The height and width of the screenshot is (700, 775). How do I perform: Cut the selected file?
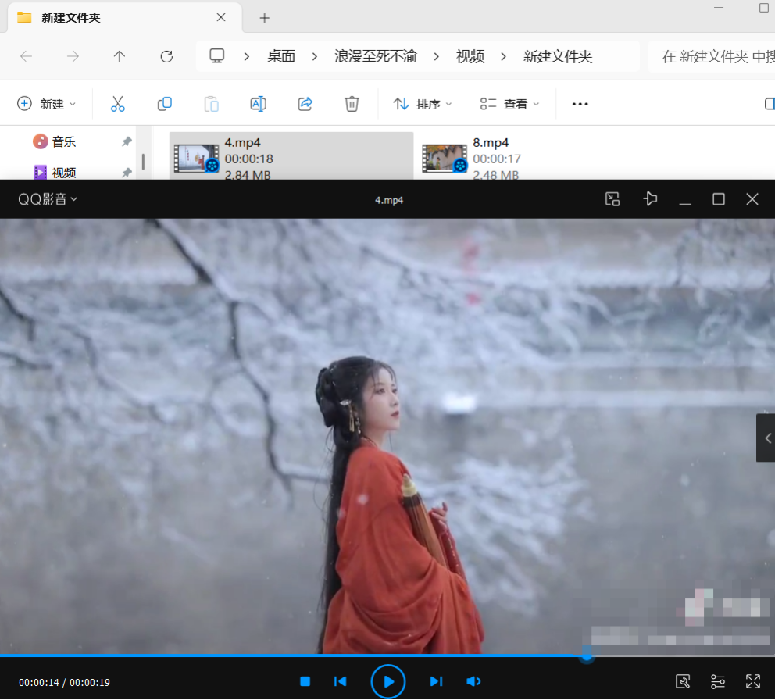click(118, 104)
